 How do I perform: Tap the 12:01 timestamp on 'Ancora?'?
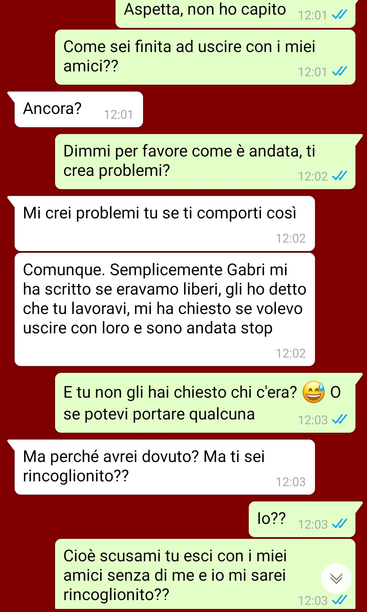click(x=118, y=115)
